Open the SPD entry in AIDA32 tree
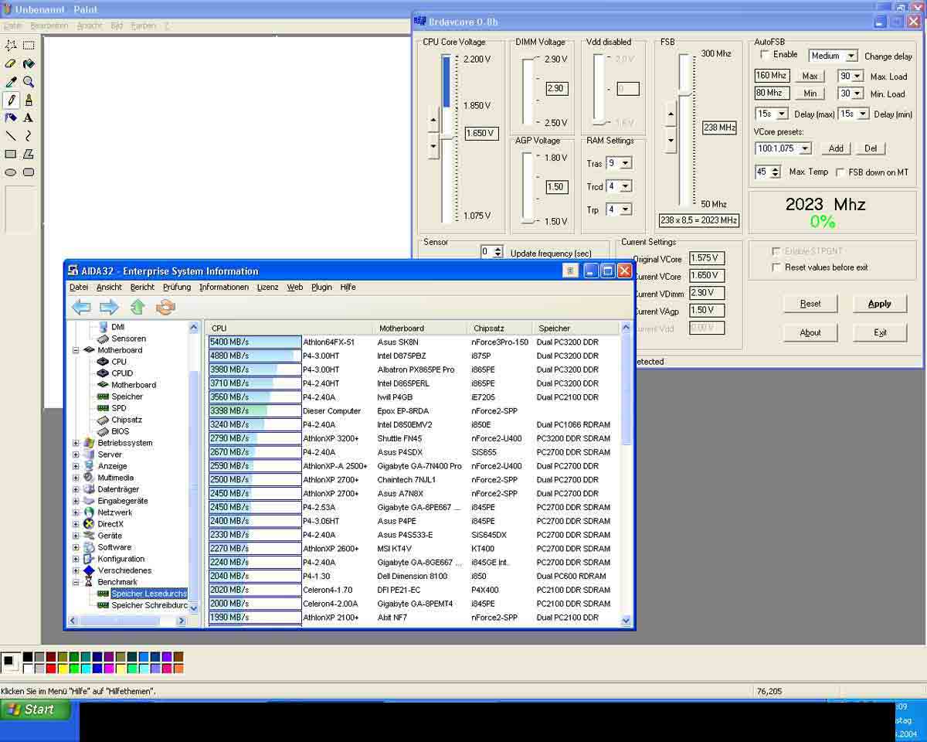Image resolution: width=927 pixels, height=742 pixels. coord(118,408)
